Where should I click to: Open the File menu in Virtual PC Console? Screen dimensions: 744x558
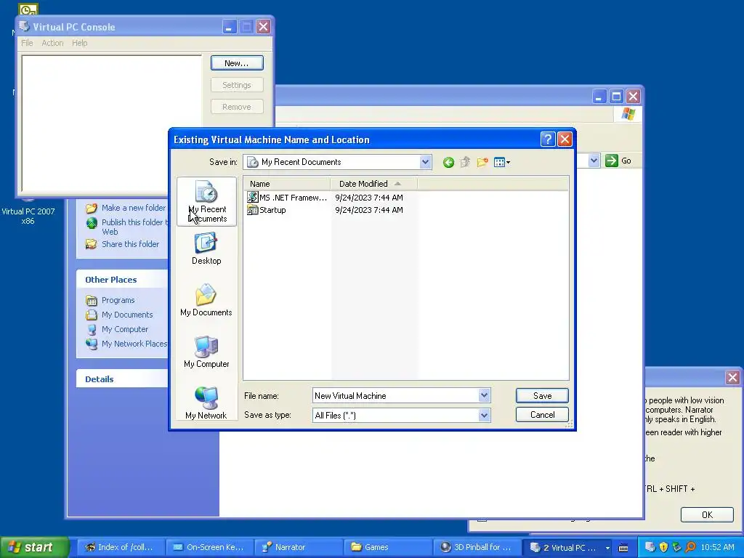27,43
